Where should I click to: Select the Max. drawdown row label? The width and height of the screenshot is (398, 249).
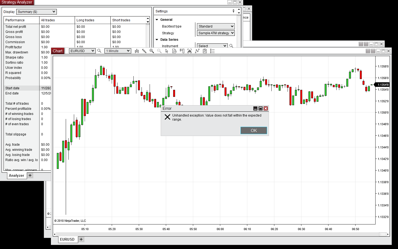[17, 52]
